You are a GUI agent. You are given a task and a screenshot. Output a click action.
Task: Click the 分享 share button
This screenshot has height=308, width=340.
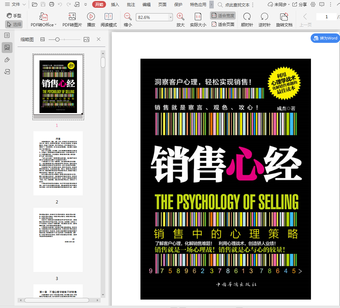[299, 4]
